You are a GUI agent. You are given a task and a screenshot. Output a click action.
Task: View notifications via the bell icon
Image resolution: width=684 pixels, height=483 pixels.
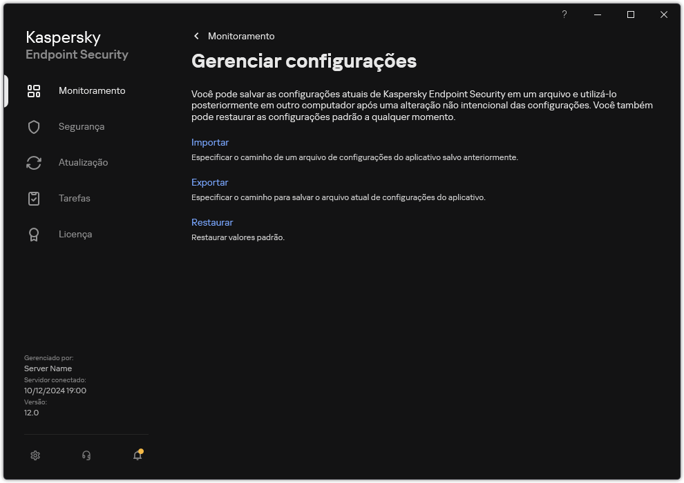click(137, 456)
